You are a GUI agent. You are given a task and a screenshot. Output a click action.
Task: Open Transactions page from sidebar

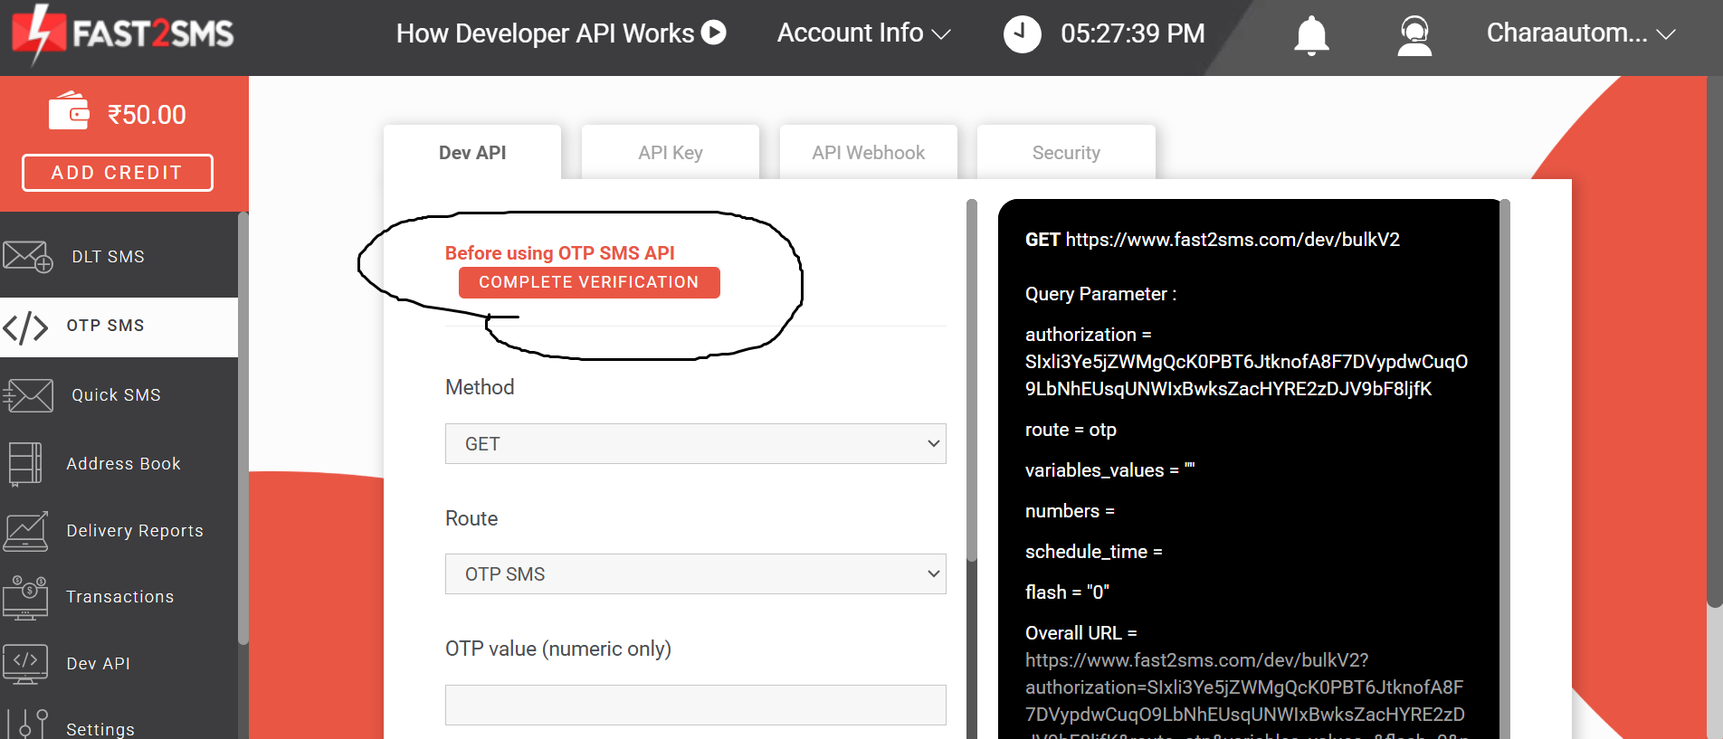[119, 597]
